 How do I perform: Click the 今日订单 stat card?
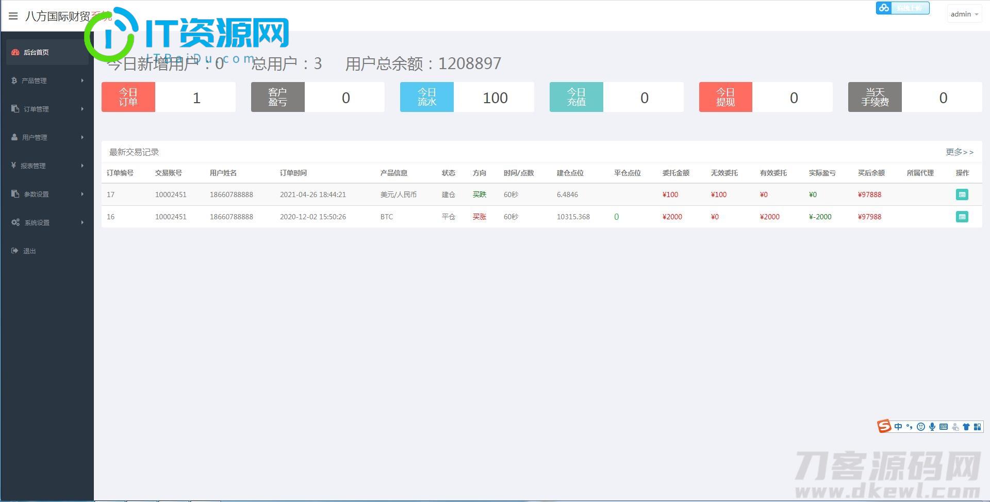(169, 97)
